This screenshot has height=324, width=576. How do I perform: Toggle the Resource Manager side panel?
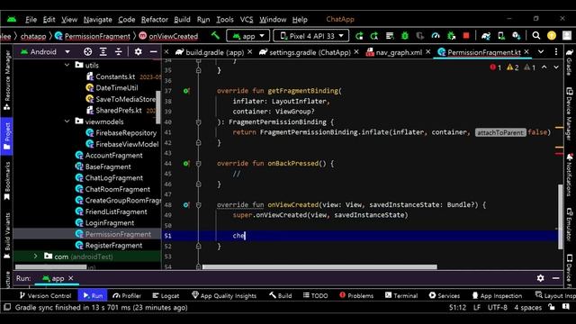6,80
